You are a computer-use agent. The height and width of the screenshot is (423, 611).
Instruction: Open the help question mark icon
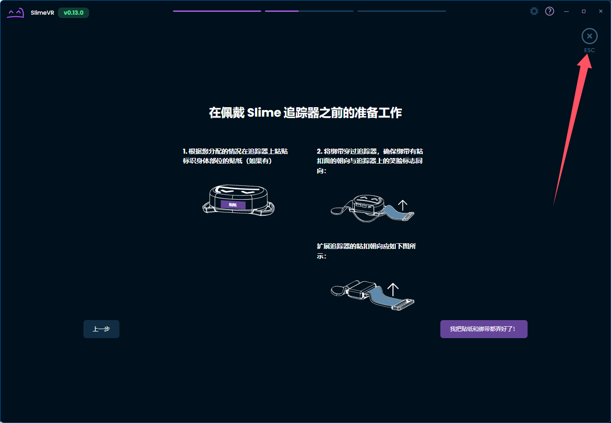pos(549,11)
